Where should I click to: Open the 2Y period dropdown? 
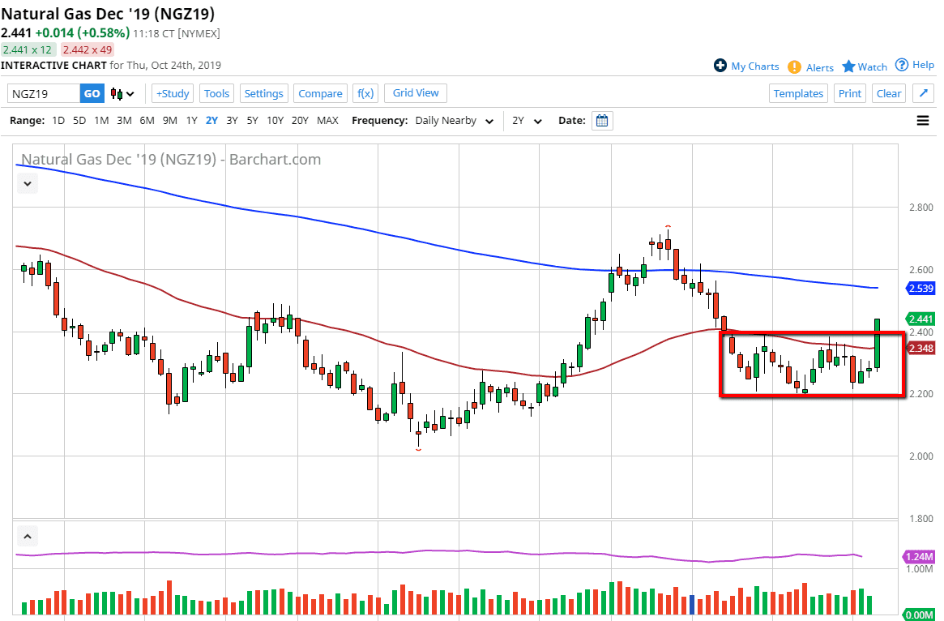coord(527,121)
